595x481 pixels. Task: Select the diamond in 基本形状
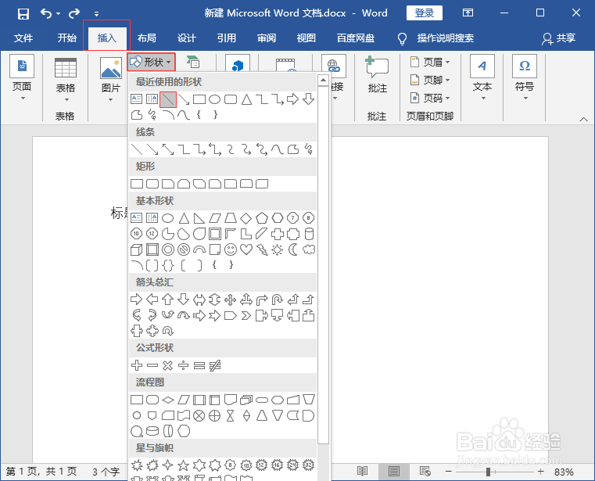[246, 218]
